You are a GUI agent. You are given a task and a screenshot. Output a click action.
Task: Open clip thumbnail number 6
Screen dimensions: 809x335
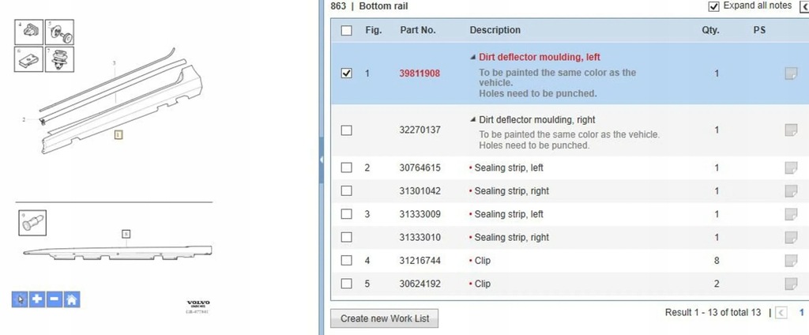pos(28,59)
